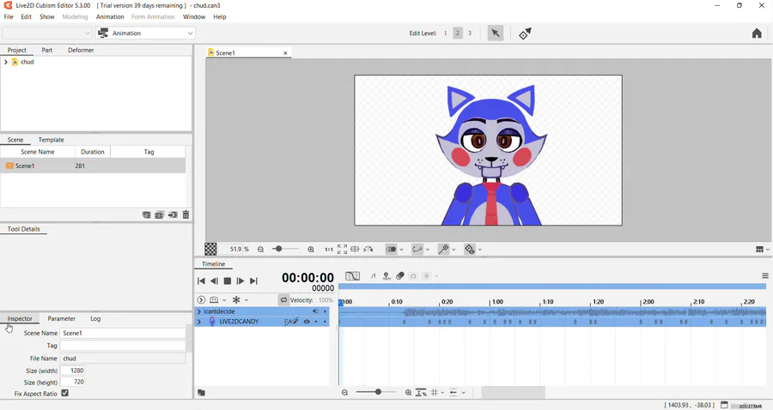Toggle the checkerboard transparency background icon
Viewport: 773px width, 410px height.
(x=210, y=249)
